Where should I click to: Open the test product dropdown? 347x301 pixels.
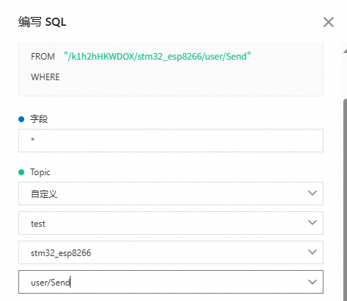click(x=171, y=223)
